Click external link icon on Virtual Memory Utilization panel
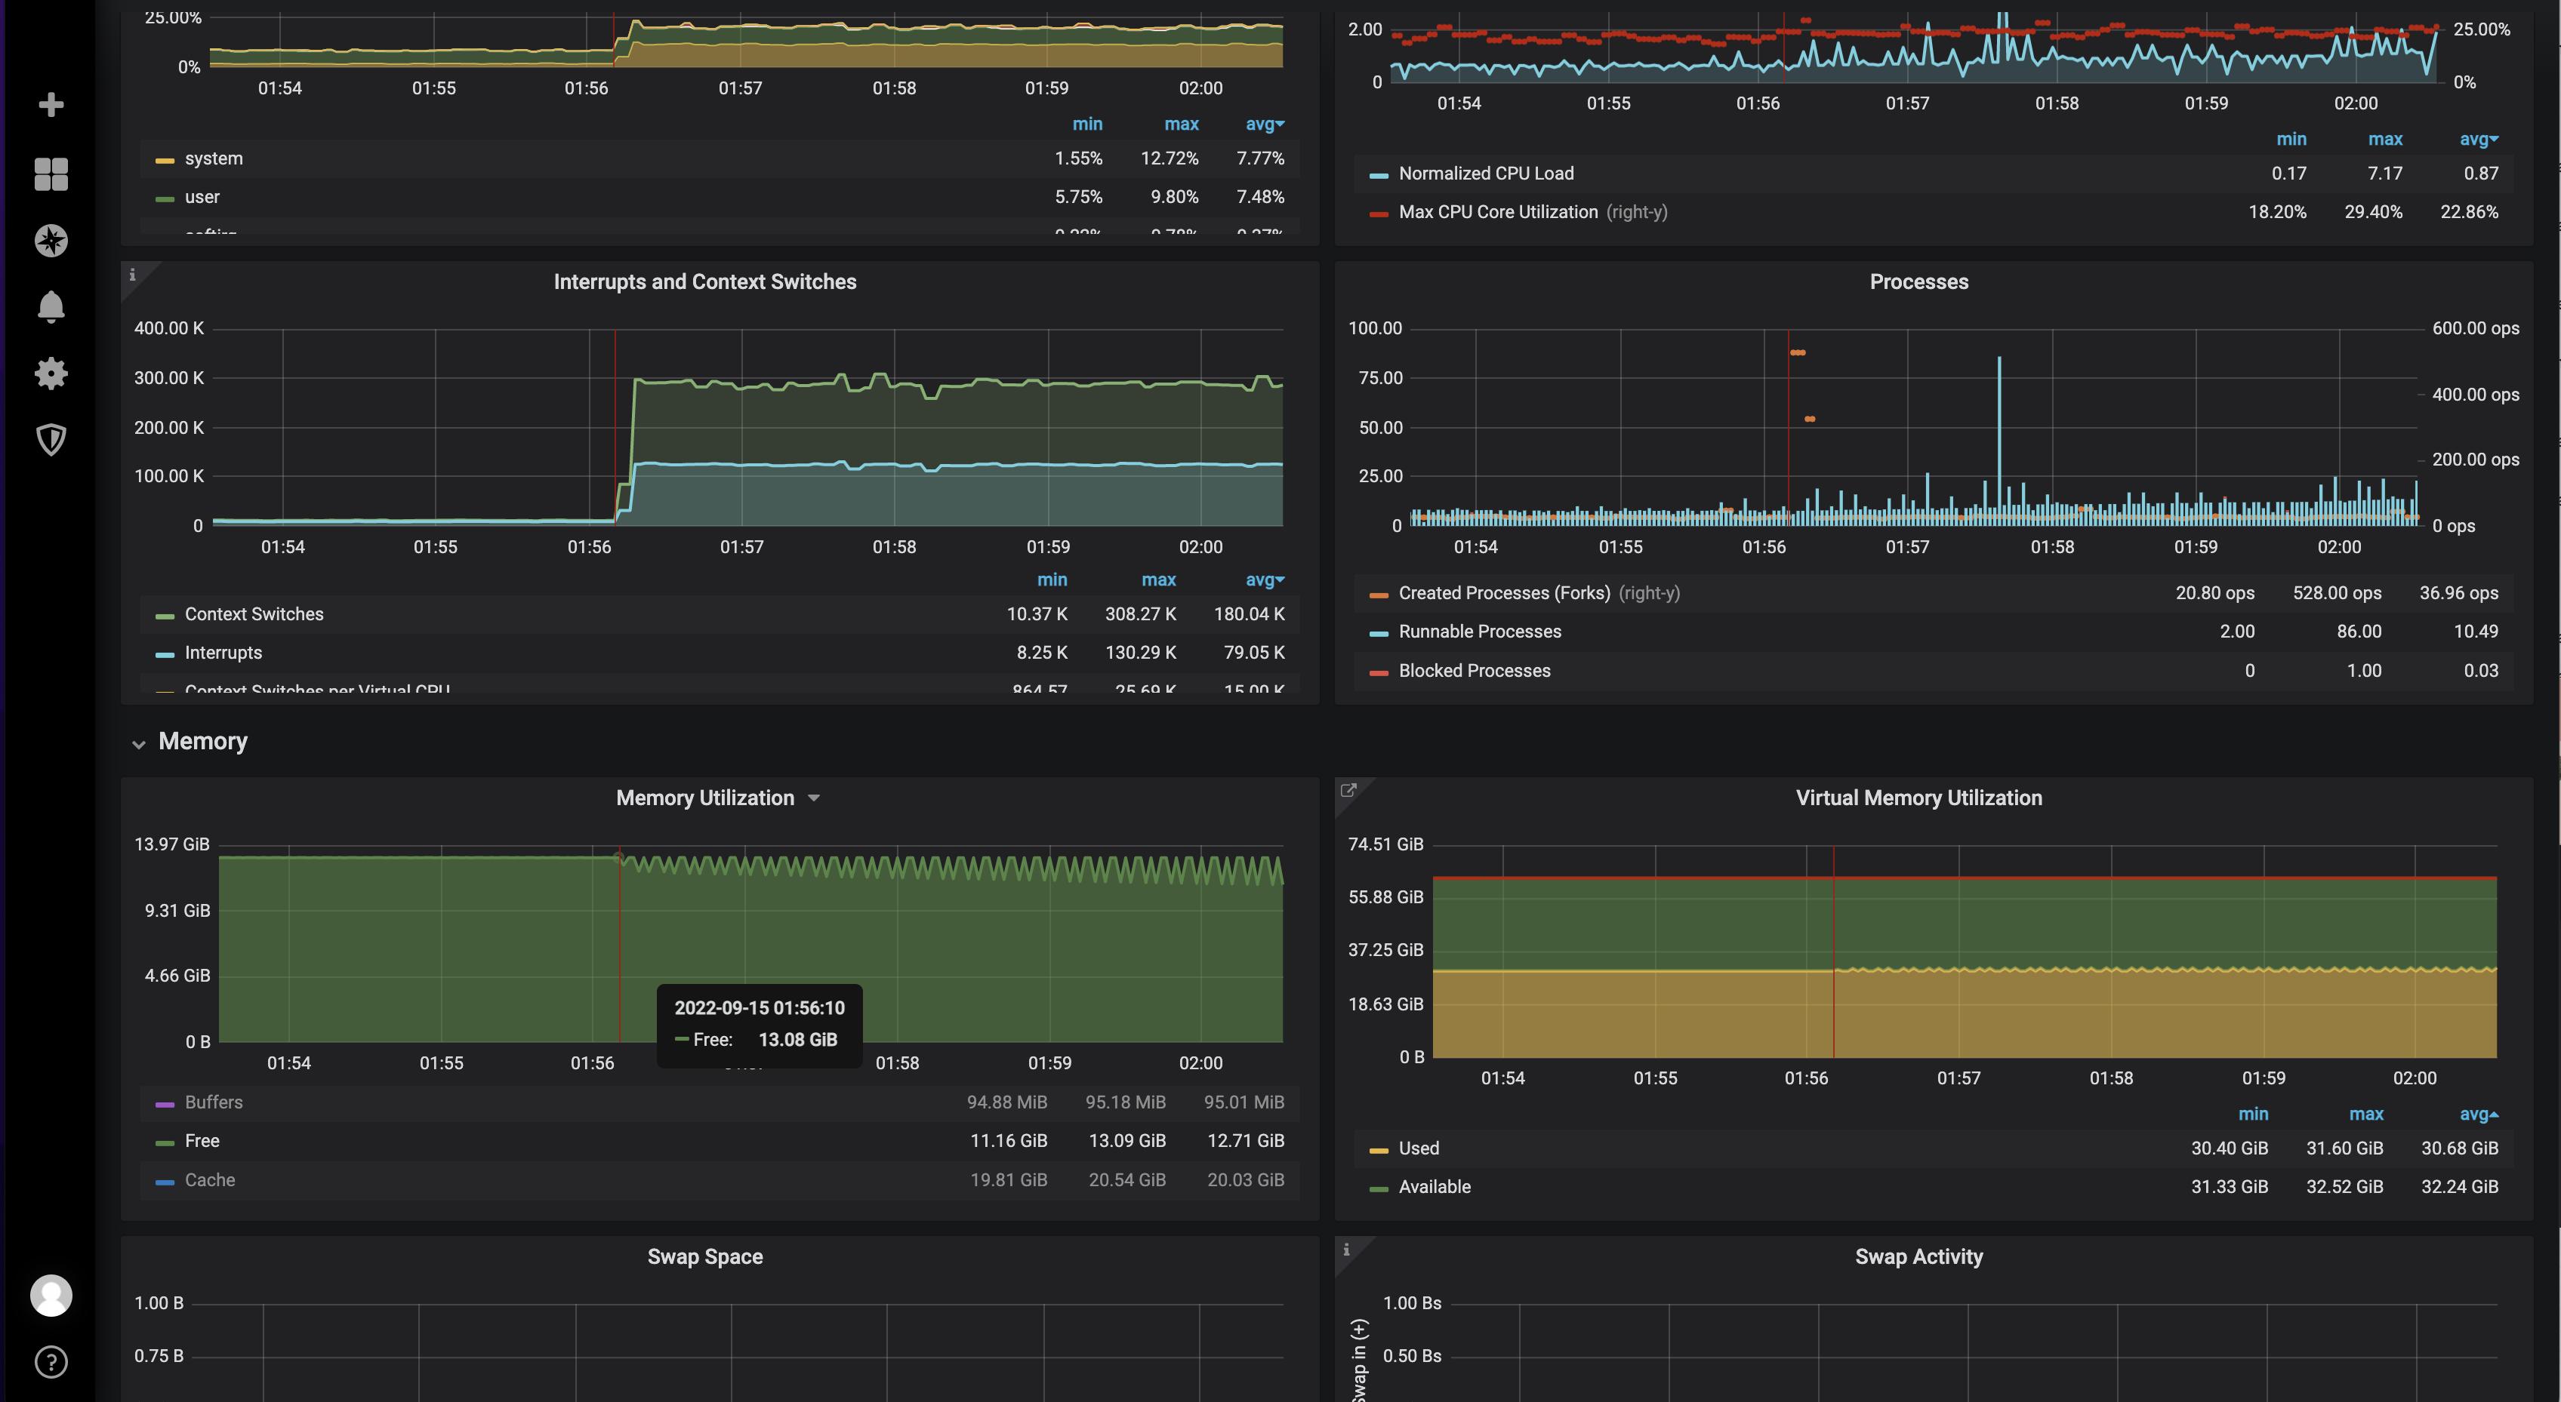Image resolution: width=2561 pixels, height=1402 pixels. pyautogui.click(x=1348, y=790)
